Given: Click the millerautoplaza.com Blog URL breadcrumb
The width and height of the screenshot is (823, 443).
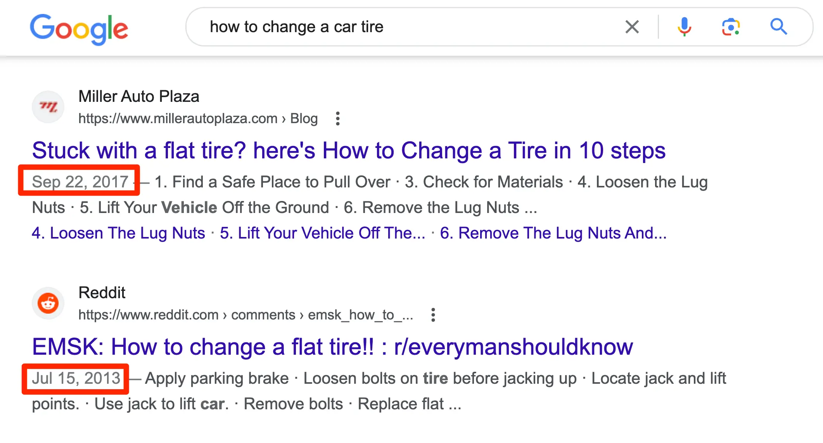Looking at the screenshot, I should coord(198,118).
